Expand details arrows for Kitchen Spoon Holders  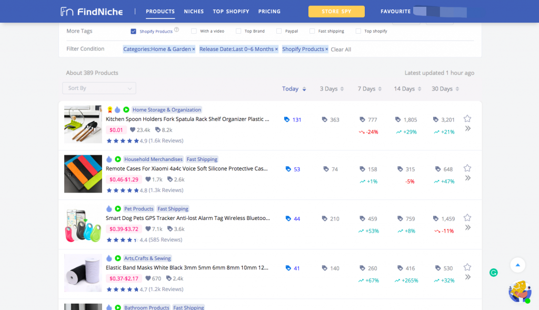click(x=468, y=128)
